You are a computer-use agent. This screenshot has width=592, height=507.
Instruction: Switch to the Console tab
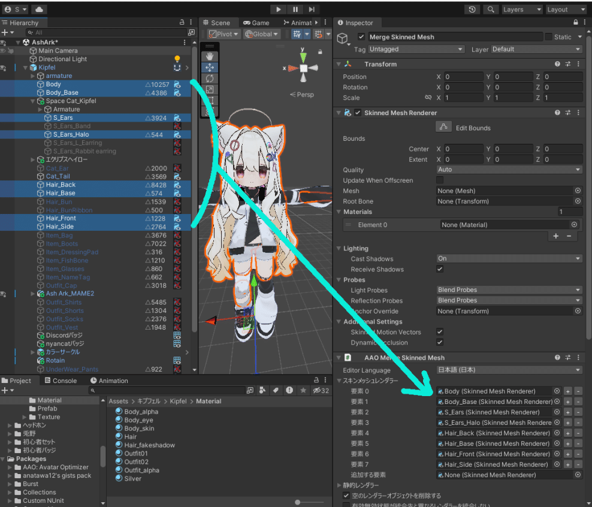(64, 380)
